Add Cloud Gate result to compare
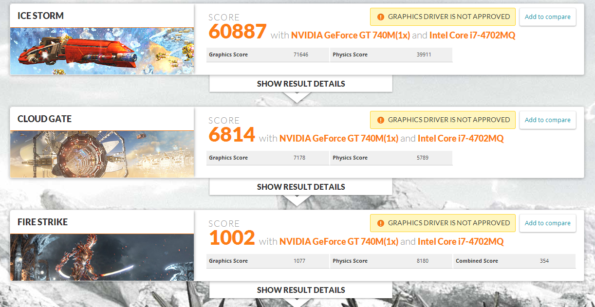 coord(548,120)
